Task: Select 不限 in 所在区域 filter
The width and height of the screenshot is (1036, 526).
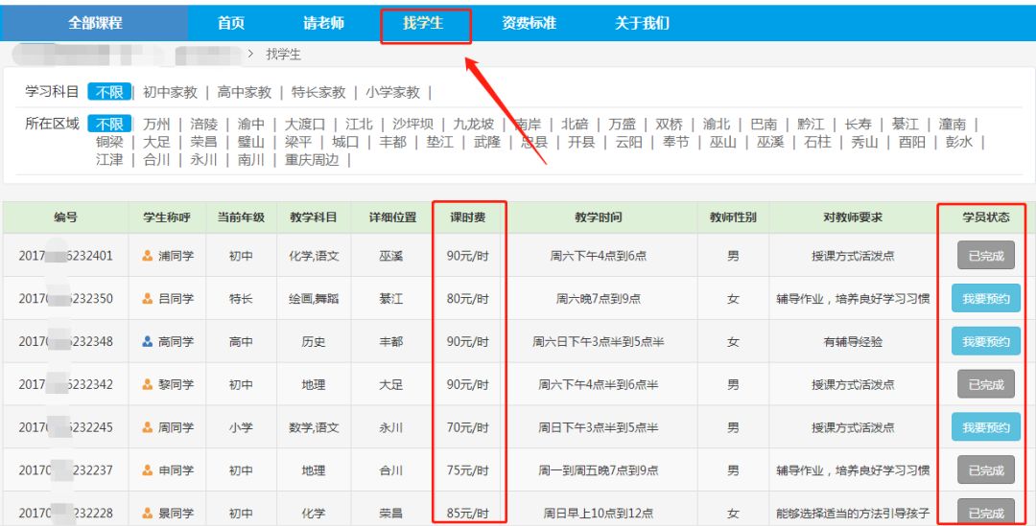Action: (109, 125)
